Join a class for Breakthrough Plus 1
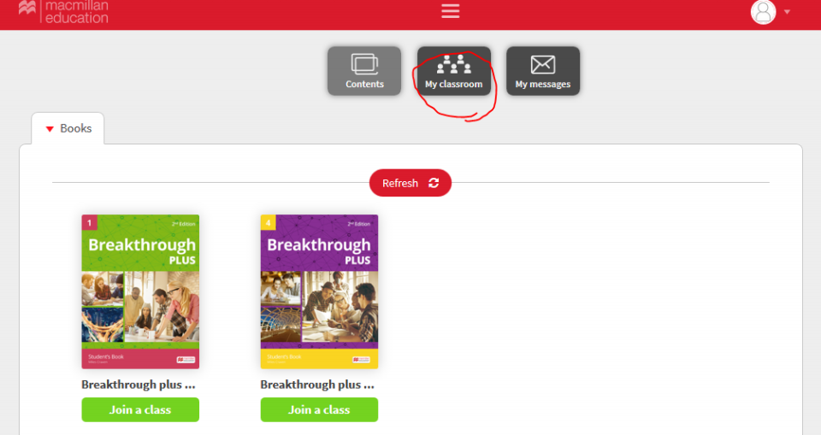Viewport: 821px width, 435px height. (140, 409)
